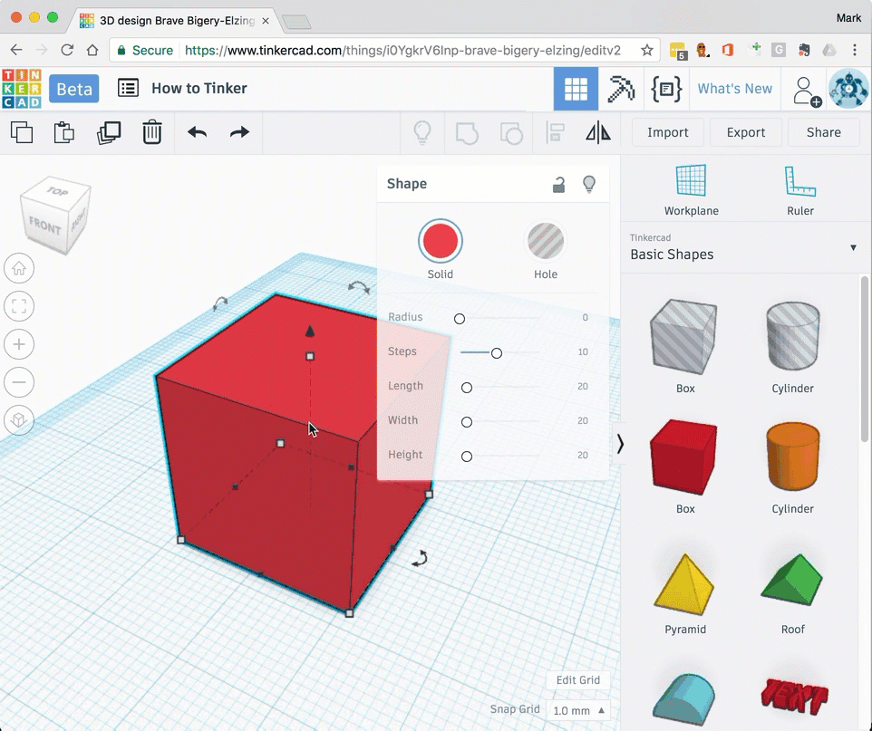Click the Steps slider handle
The image size is (872, 731).
click(x=497, y=353)
